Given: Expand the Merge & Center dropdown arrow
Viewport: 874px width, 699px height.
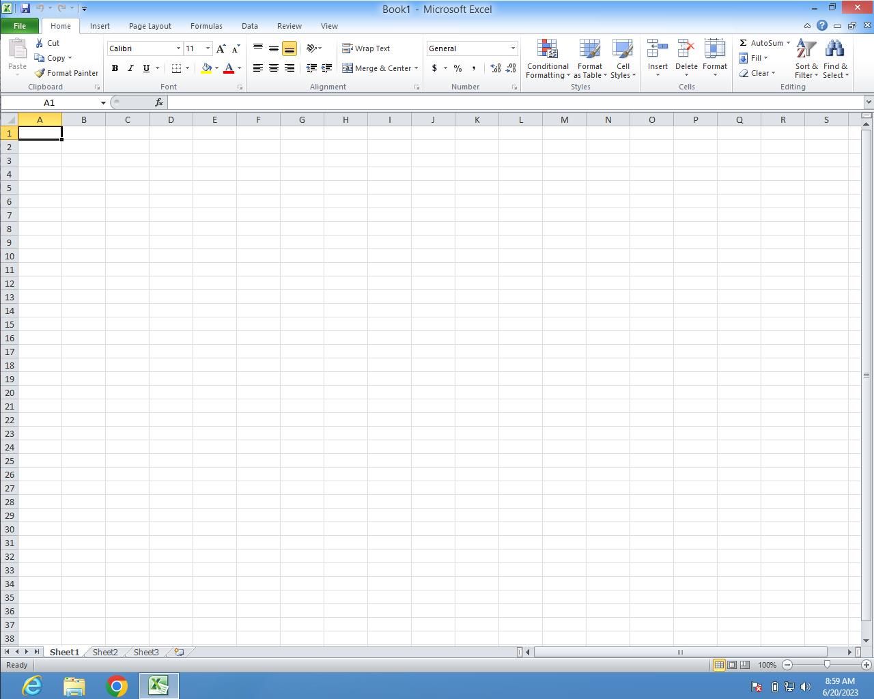Looking at the screenshot, I should [x=416, y=68].
